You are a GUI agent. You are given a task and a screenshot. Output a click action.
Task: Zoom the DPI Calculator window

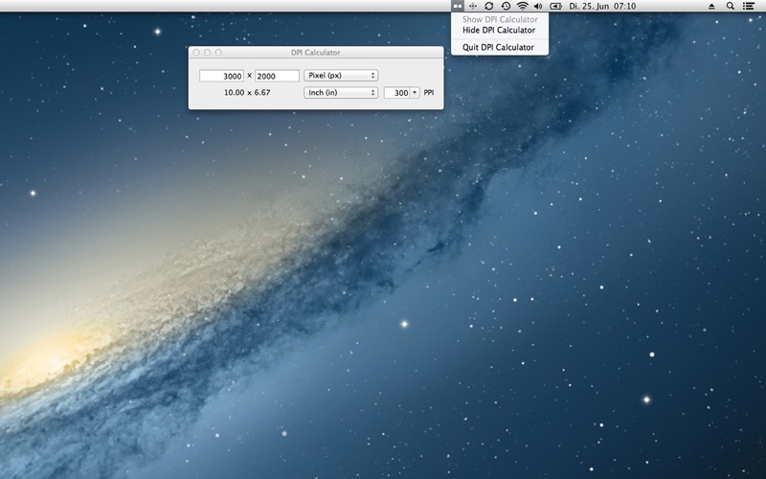(218, 53)
